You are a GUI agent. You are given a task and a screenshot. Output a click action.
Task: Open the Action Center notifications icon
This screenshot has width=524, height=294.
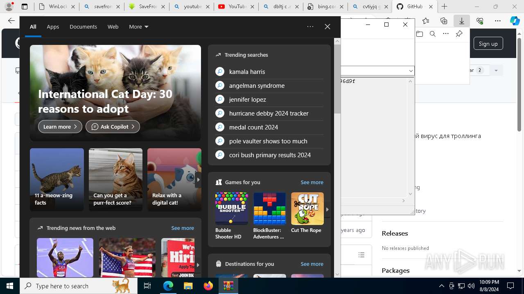click(510, 286)
